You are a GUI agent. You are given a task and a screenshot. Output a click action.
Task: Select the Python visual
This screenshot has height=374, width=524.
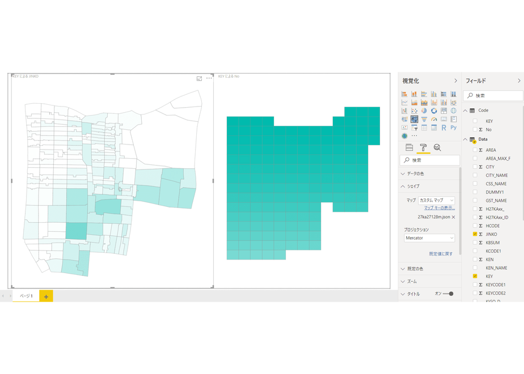pos(454,127)
